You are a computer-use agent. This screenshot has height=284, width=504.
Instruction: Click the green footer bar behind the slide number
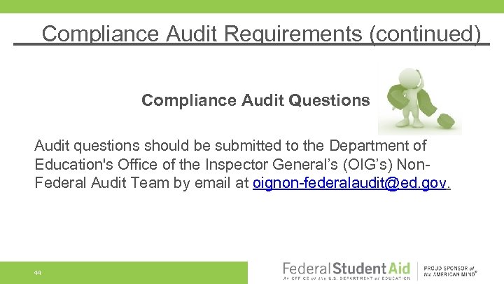coord(140,272)
